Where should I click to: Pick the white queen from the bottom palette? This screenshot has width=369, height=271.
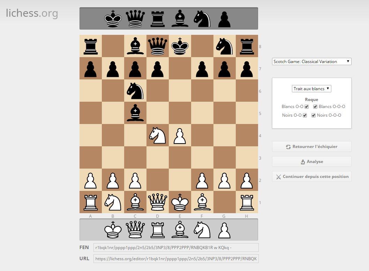135,229
